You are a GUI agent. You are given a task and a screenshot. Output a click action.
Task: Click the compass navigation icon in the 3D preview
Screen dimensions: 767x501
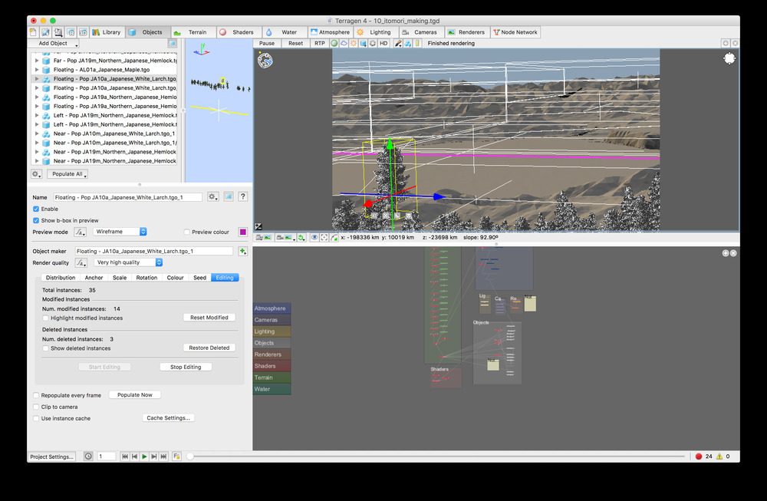(265, 60)
